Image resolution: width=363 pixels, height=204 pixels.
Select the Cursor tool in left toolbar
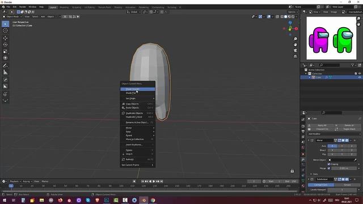pos(5,31)
